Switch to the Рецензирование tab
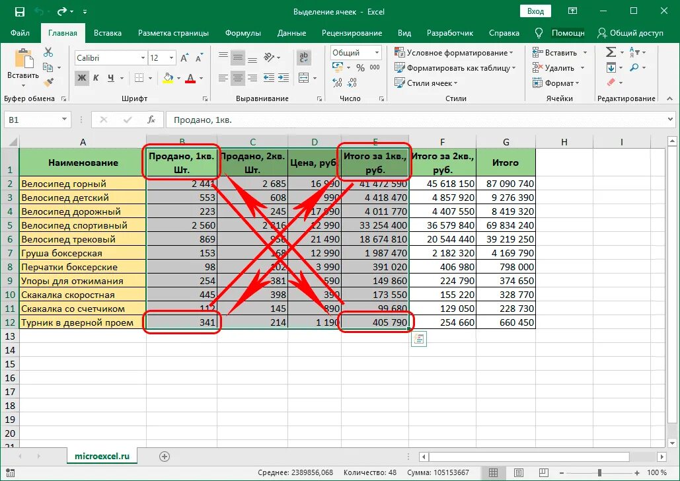 pos(352,33)
